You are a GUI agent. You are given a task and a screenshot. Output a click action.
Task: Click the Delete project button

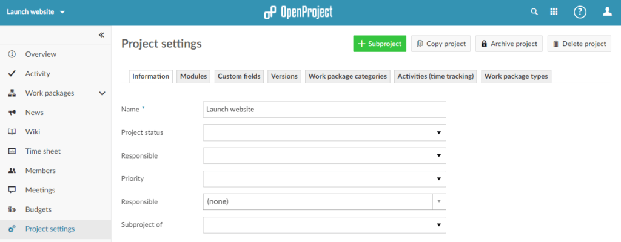coord(579,44)
